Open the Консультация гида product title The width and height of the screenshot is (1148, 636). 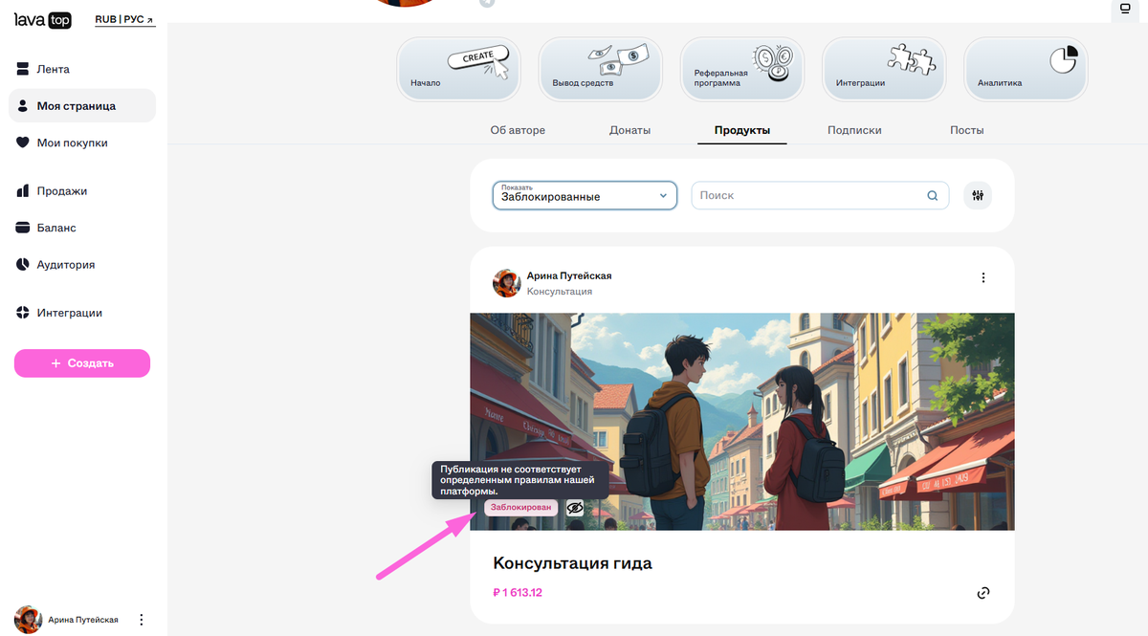(x=572, y=563)
